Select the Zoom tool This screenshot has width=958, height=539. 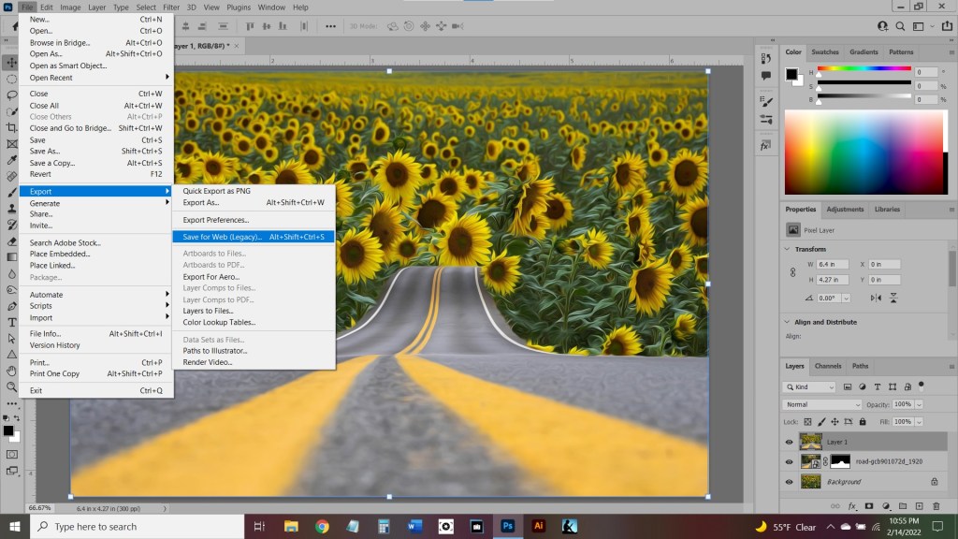coord(11,386)
